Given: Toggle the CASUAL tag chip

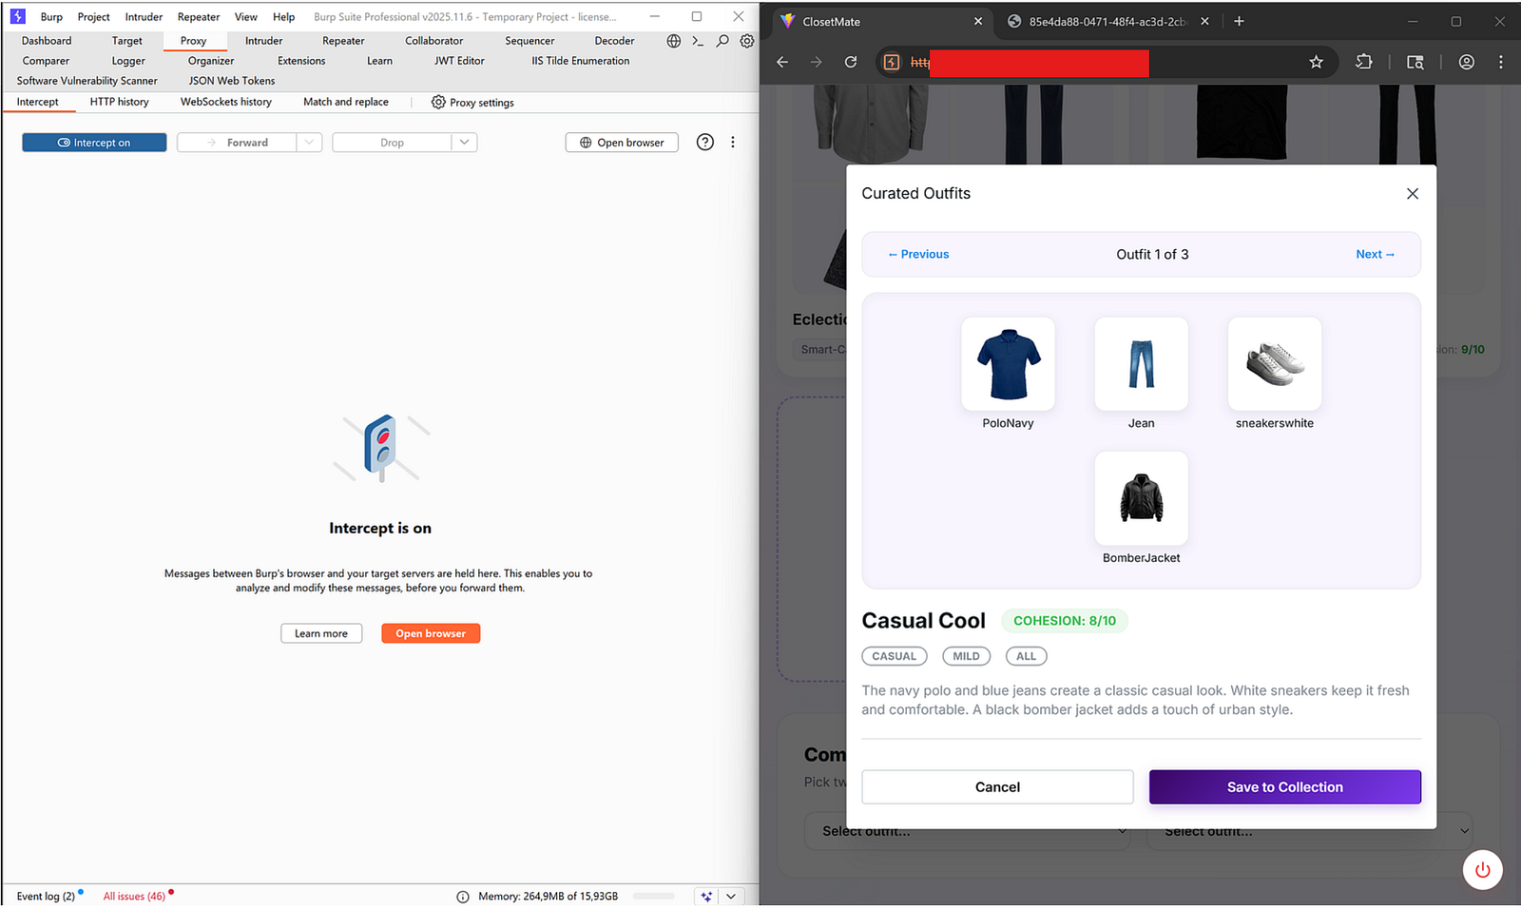Looking at the screenshot, I should click(x=894, y=656).
